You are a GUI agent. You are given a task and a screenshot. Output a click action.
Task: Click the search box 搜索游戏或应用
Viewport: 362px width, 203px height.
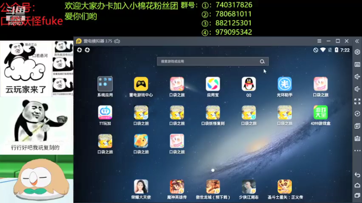(x=213, y=61)
